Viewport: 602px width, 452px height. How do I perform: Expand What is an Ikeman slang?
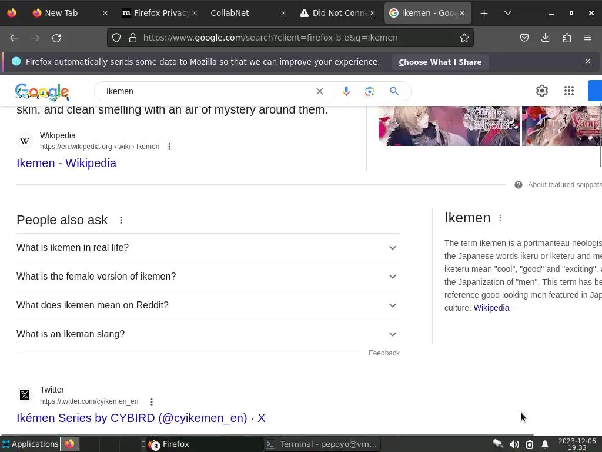208,334
